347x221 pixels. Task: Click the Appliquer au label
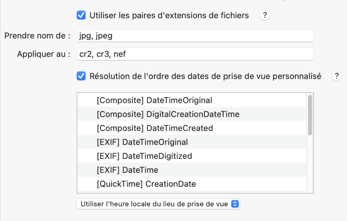(44, 54)
